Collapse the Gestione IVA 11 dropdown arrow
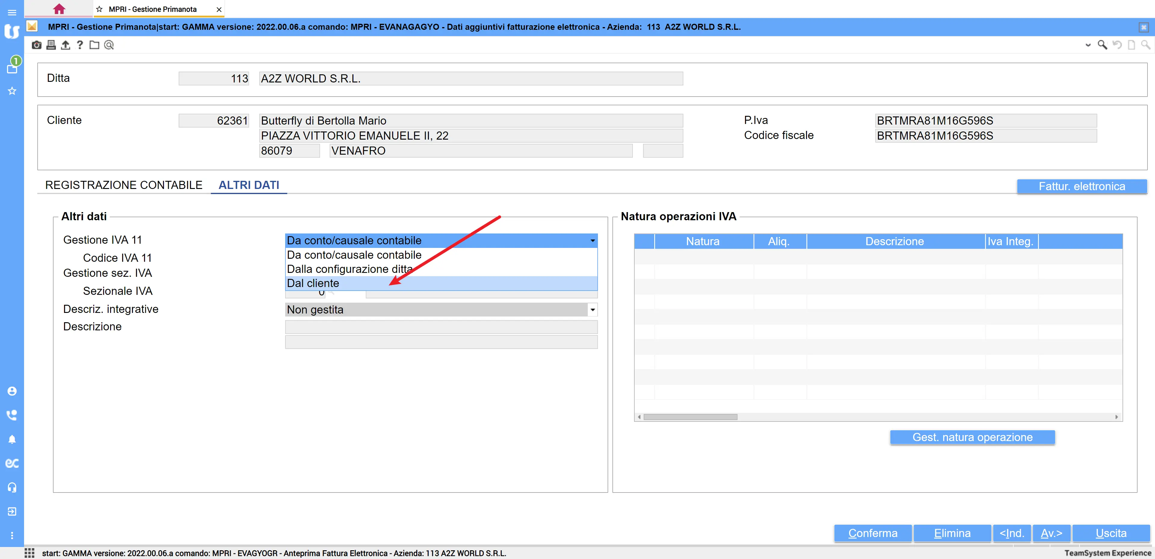This screenshot has height=559, width=1155. (x=592, y=241)
